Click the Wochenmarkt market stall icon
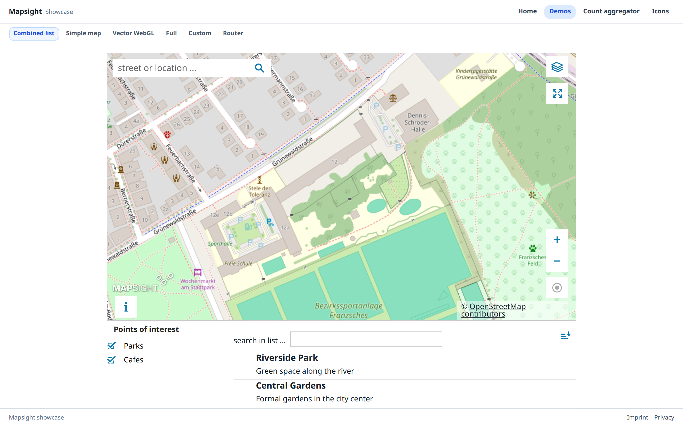 [197, 272]
